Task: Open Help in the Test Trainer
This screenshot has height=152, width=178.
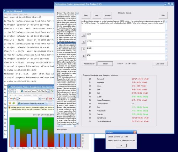Action: [163, 15]
